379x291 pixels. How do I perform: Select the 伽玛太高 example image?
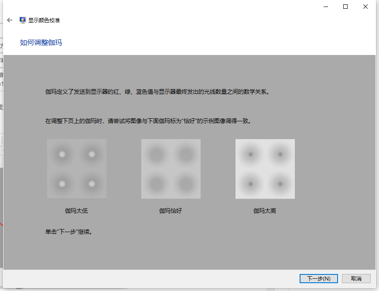(265, 168)
